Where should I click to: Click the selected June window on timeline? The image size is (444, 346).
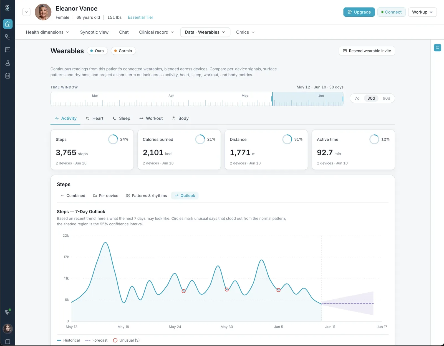[308, 99]
